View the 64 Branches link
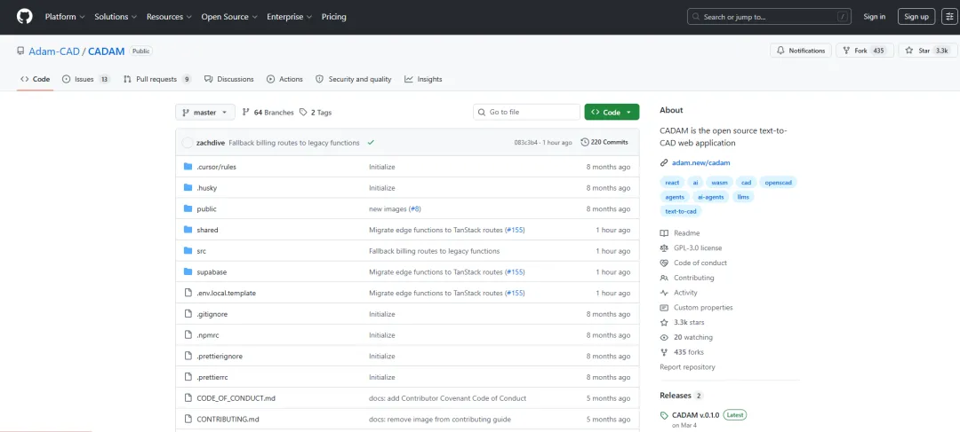960x432 pixels. (268, 113)
